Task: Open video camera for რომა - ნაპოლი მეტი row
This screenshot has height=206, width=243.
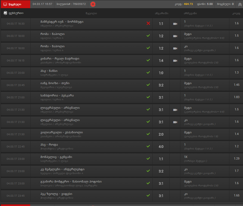Action: (175, 36)
